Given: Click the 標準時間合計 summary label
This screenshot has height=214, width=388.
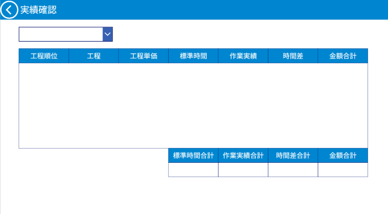Looking at the screenshot, I should [193, 155].
